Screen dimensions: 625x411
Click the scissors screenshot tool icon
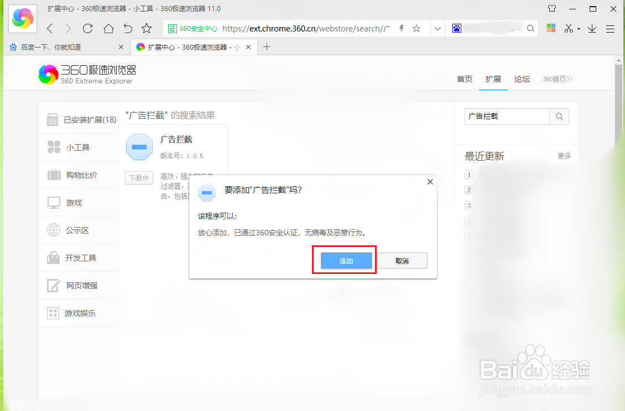coord(569,28)
